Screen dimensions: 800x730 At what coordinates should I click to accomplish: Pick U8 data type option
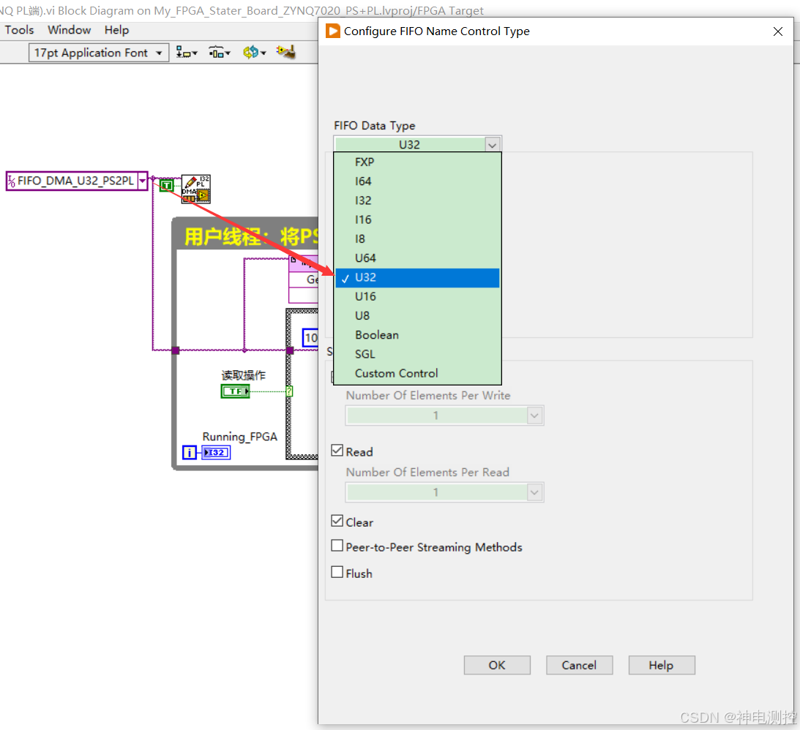(x=417, y=316)
